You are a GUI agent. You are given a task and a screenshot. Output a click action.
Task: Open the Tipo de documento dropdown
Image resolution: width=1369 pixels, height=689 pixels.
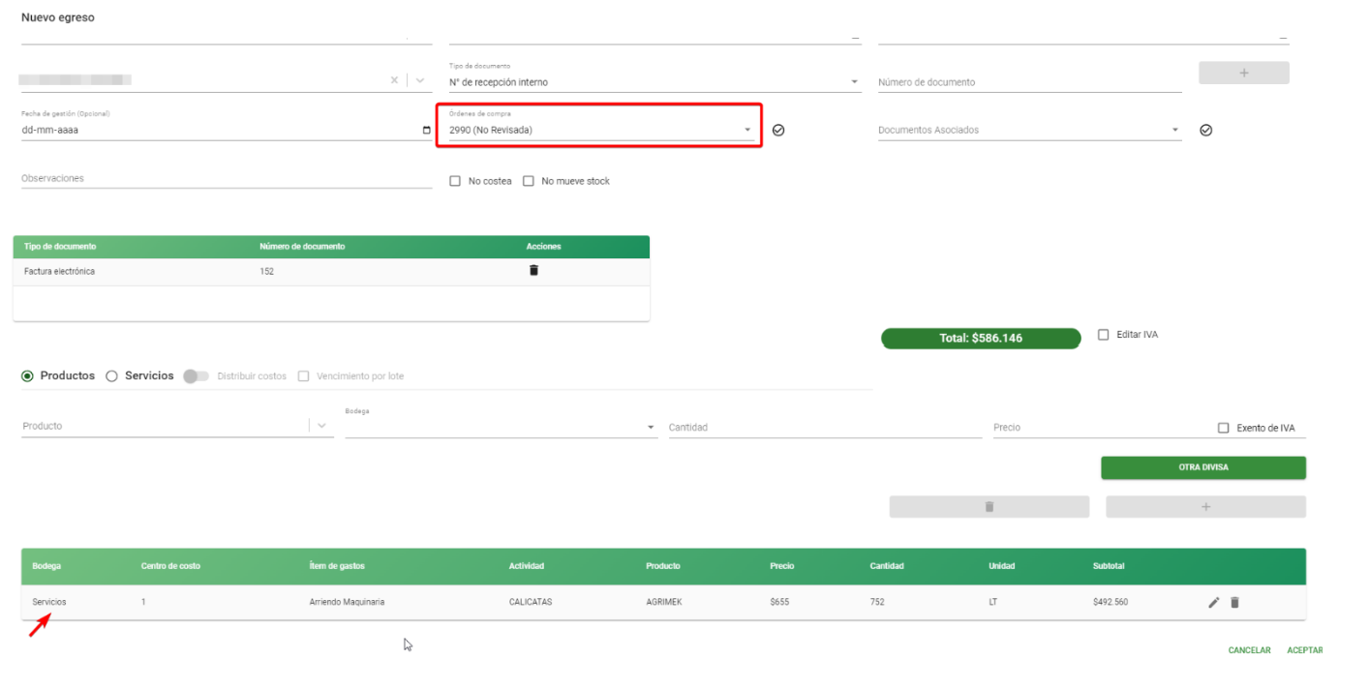tap(654, 82)
